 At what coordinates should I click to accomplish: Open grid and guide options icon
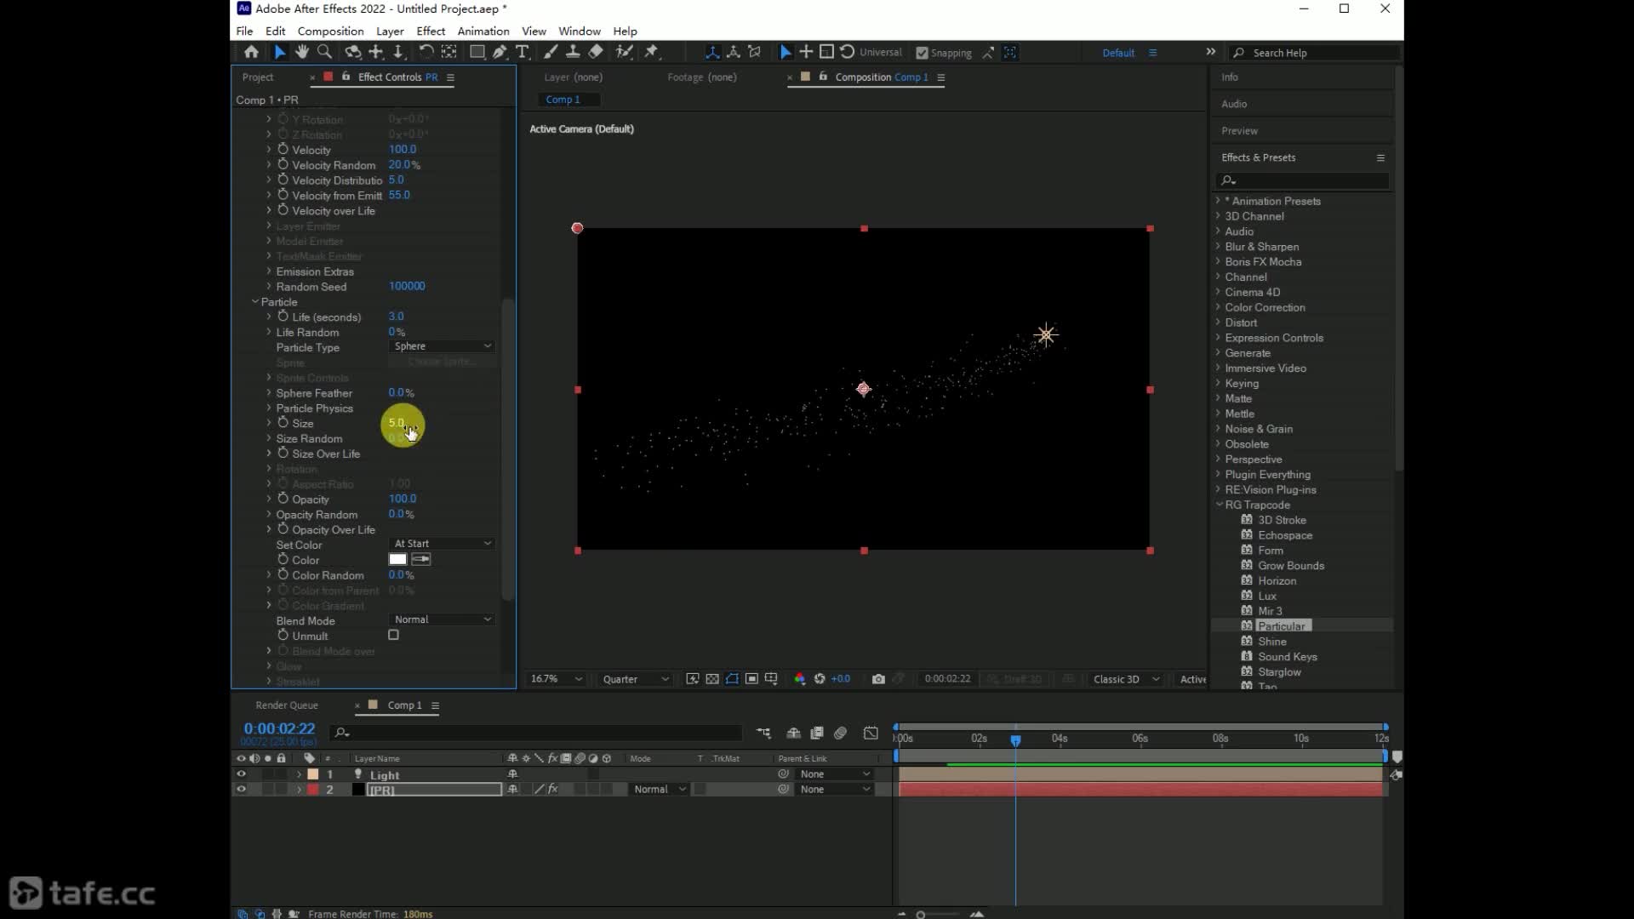pyautogui.click(x=771, y=679)
